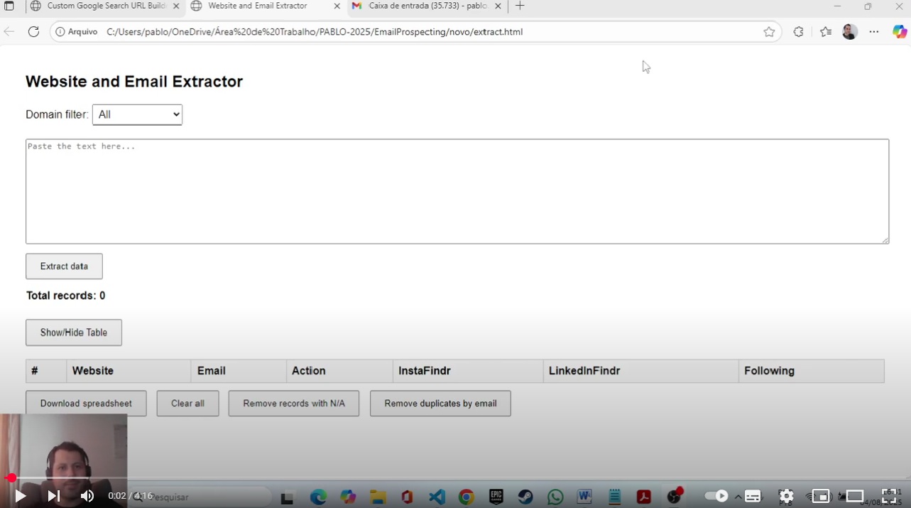Play the video
This screenshot has width=911, height=508.
[x=20, y=496]
